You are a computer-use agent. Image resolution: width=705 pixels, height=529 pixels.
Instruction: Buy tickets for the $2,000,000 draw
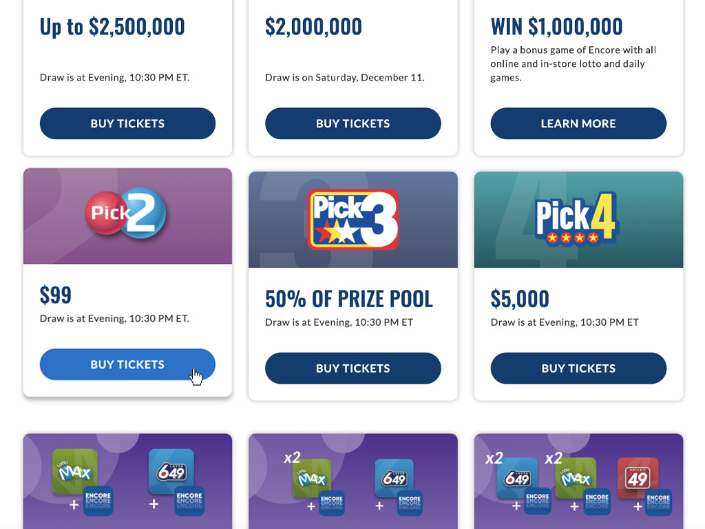point(353,123)
